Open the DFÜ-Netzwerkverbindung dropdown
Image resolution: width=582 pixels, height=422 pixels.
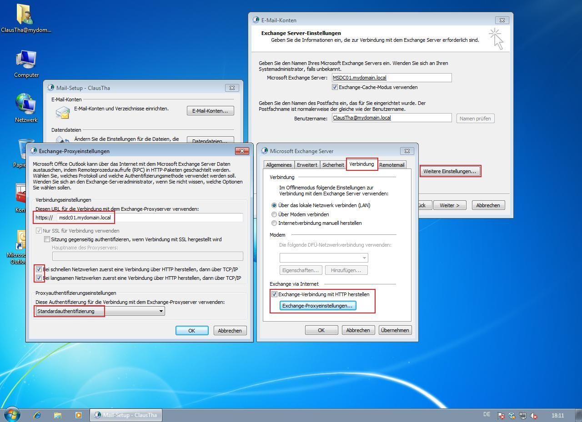pyautogui.click(x=324, y=258)
